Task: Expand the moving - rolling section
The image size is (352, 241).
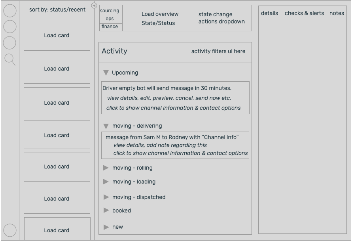Action: pyautogui.click(x=106, y=168)
